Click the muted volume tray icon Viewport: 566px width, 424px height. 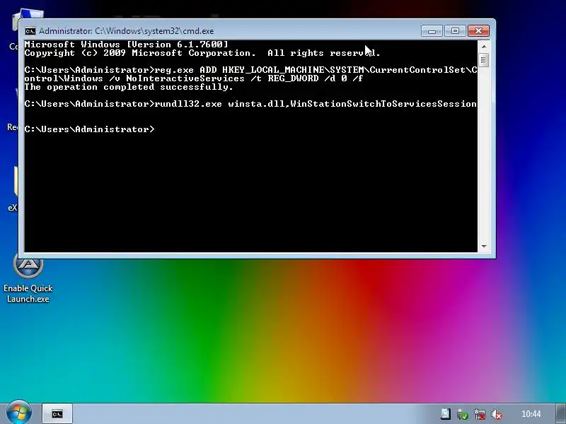pos(497,414)
